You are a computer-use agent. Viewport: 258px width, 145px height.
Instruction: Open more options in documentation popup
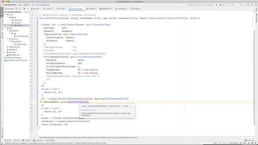tap(133, 116)
